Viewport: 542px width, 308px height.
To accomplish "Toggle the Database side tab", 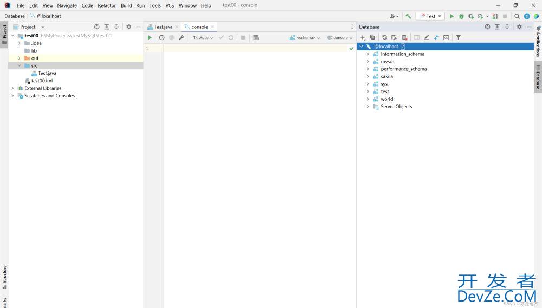I will [x=538, y=77].
